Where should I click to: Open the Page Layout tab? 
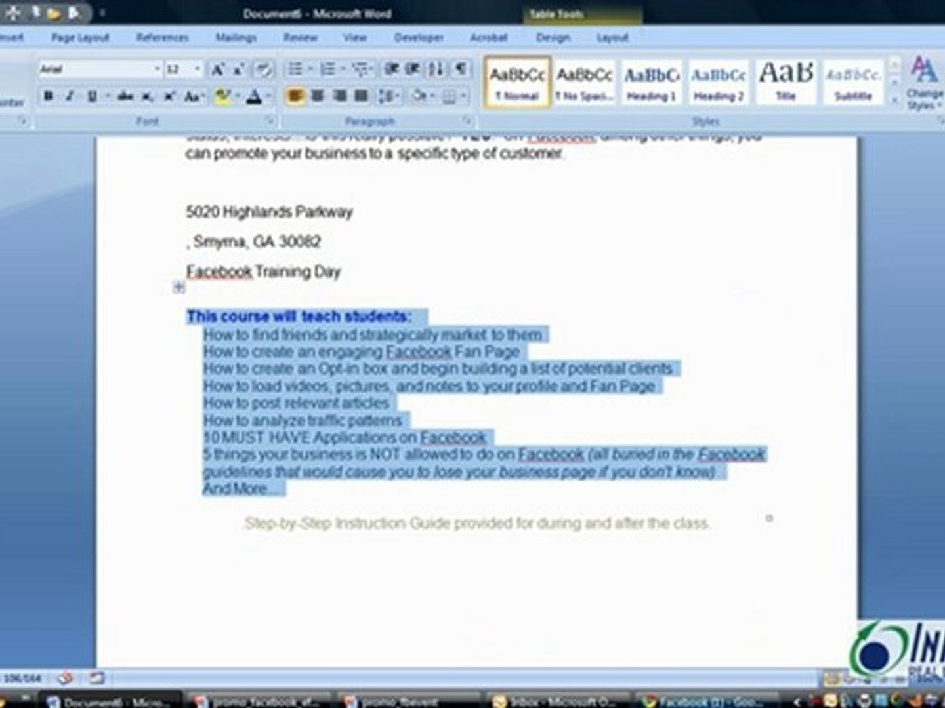(x=80, y=38)
